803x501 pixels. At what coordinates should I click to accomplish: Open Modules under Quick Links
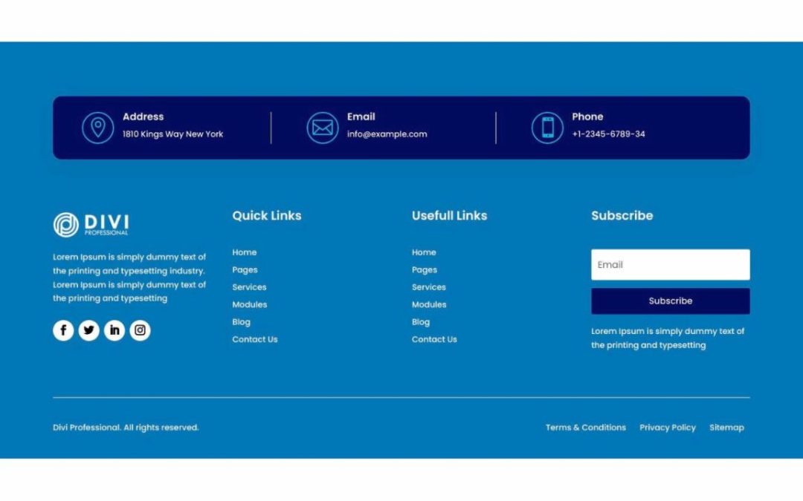[x=249, y=305]
